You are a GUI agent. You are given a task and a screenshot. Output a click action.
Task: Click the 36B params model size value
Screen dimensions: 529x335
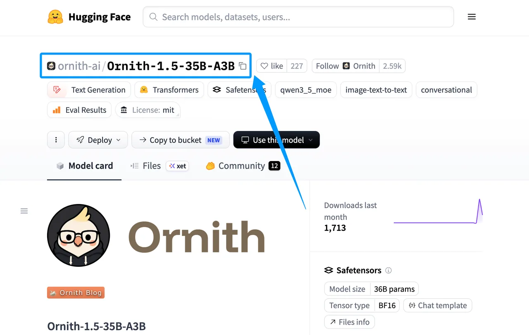(x=394, y=289)
